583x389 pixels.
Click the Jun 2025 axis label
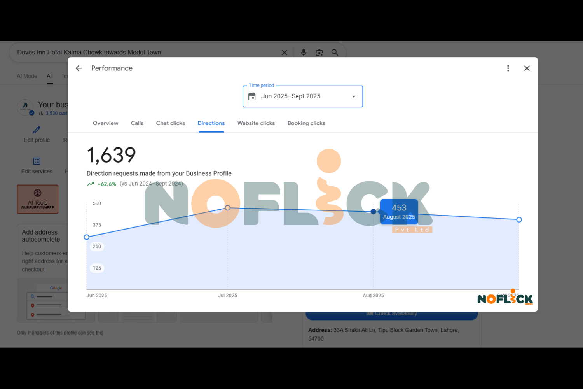[97, 296]
